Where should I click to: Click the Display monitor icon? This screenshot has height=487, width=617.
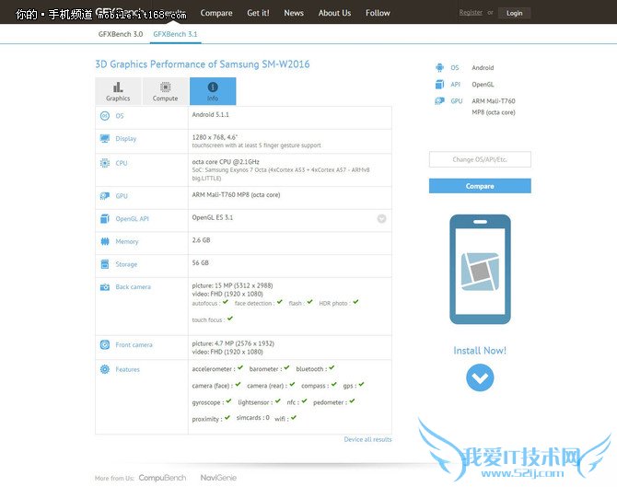coord(105,138)
